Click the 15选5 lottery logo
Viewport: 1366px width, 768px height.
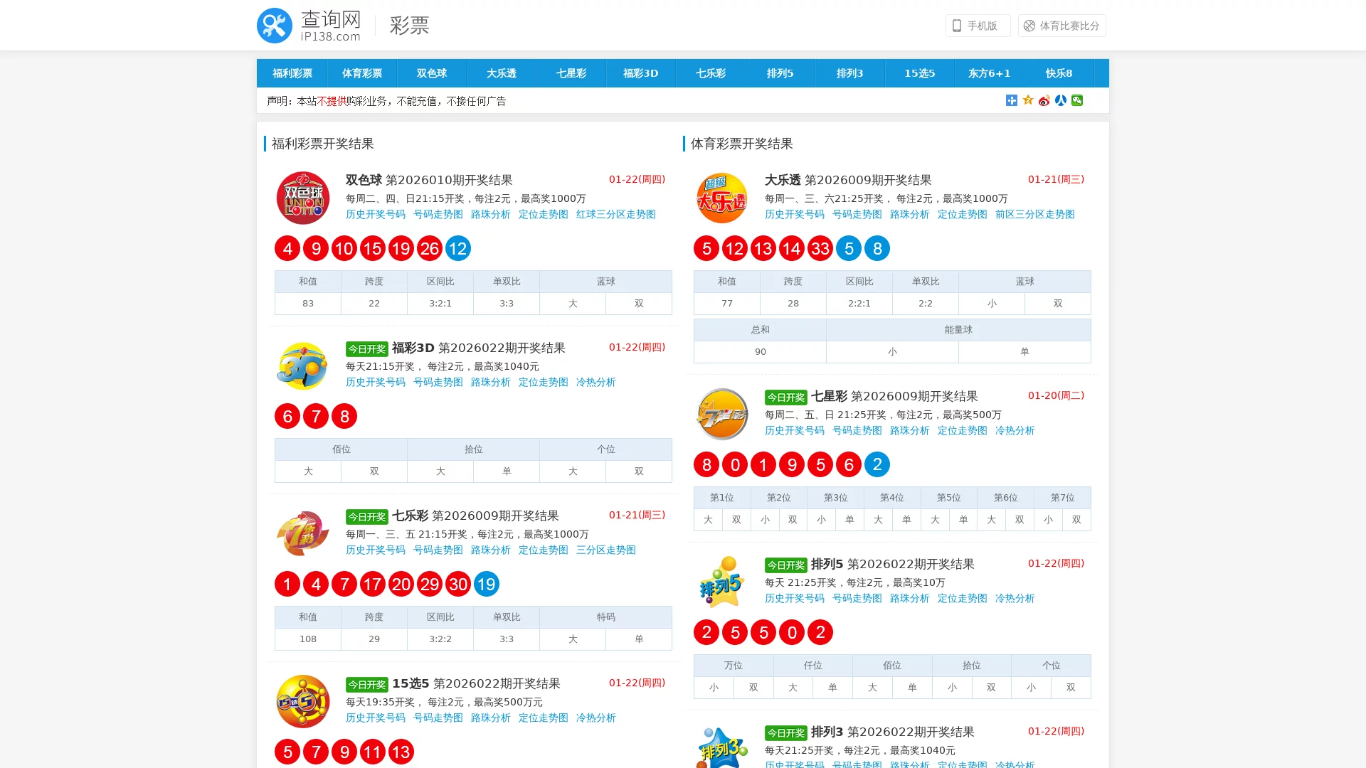click(302, 701)
